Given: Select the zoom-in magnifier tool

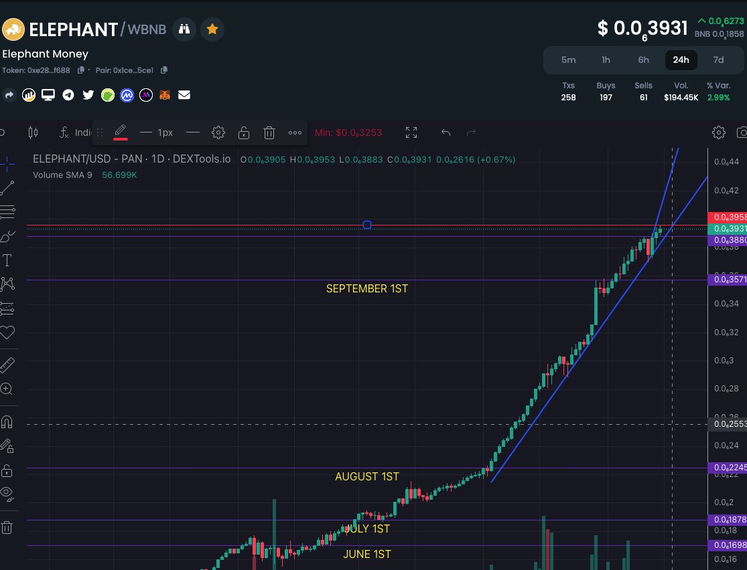Looking at the screenshot, I should click(7, 389).
